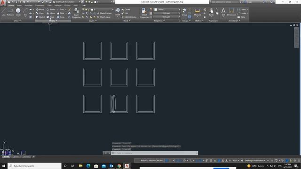Click the help search box in title bar
This screenshot has width=301, height=169.
(x=225, y=2)
